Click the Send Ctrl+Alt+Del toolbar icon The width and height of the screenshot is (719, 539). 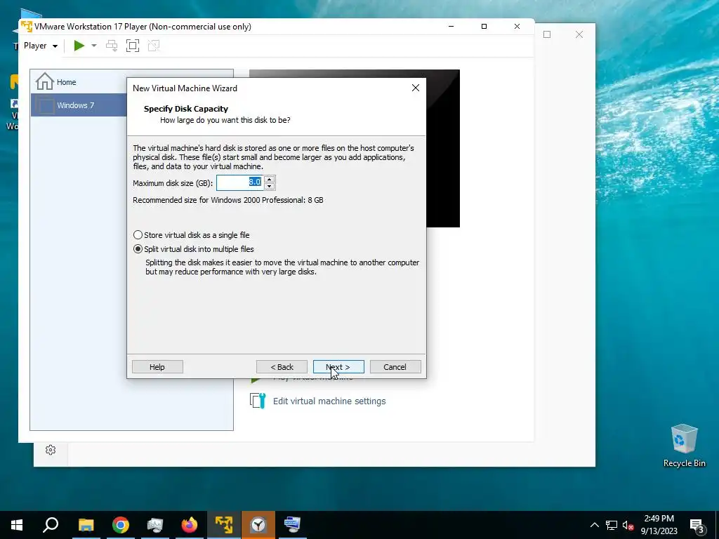(112, 46)
